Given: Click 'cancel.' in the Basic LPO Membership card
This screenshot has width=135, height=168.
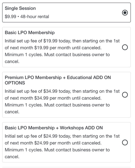Looking at the screenshot, I should 12,62.
